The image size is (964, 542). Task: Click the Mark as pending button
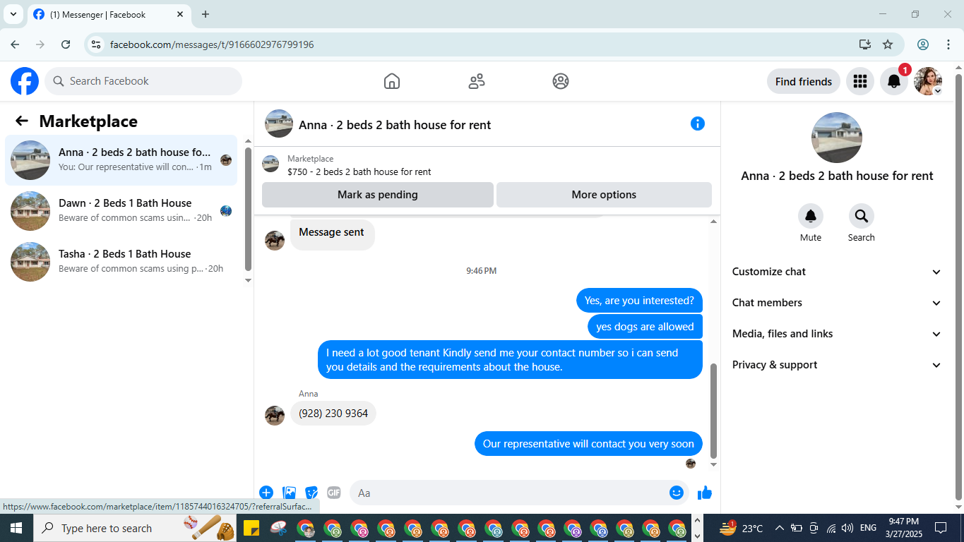coord(378,195)
